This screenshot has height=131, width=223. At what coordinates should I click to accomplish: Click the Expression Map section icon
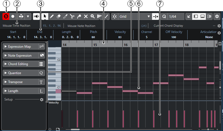41,47
